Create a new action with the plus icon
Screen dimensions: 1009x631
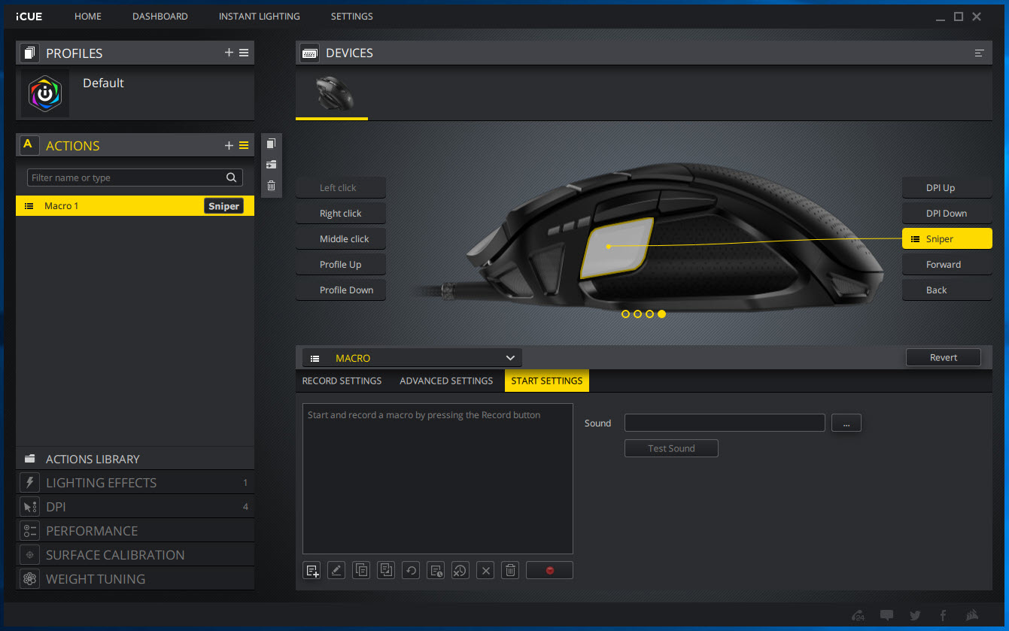coord(229,146)
